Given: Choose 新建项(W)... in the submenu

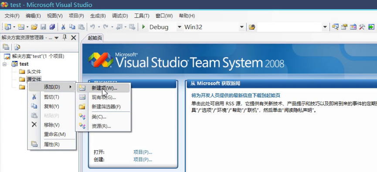Looking at the screenshot, I should (x=103, y=88).
